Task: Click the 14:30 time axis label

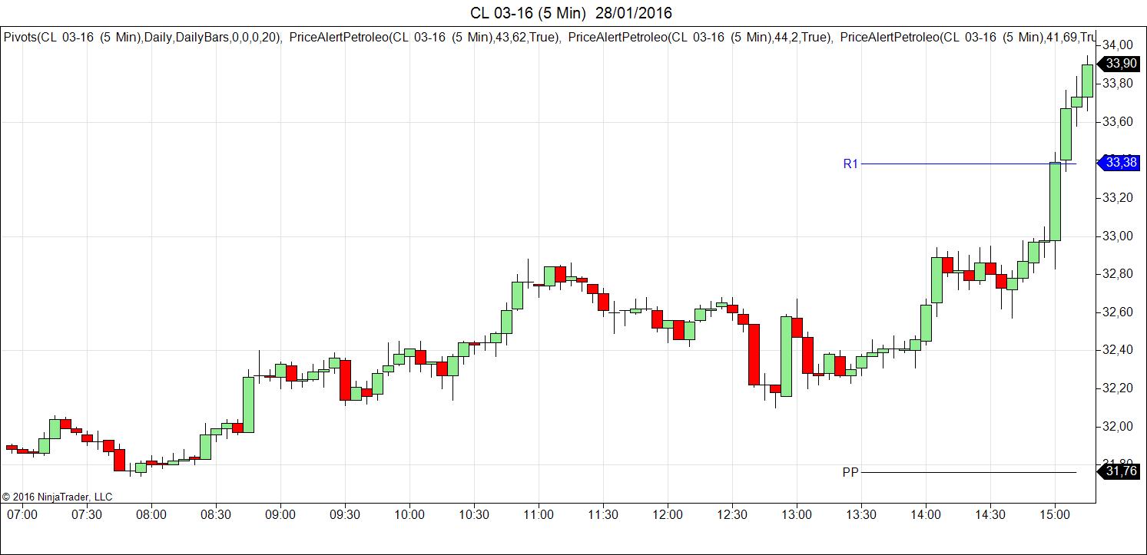Action: 990,514
